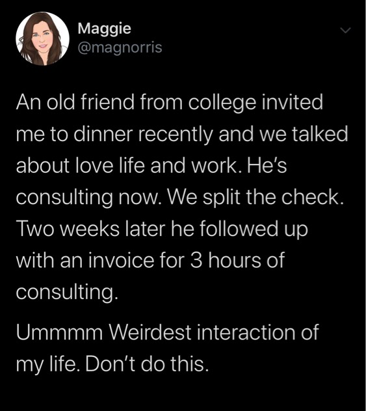Click the line 'me to dinner recently and we talked'
The width and height of the screenshot is (366, 411).
coord(182,134)
